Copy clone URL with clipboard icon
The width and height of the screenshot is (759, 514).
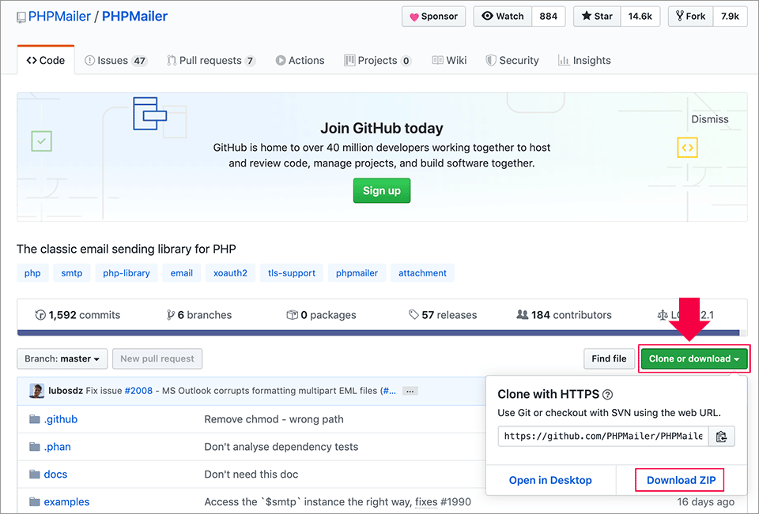[721, 436]
